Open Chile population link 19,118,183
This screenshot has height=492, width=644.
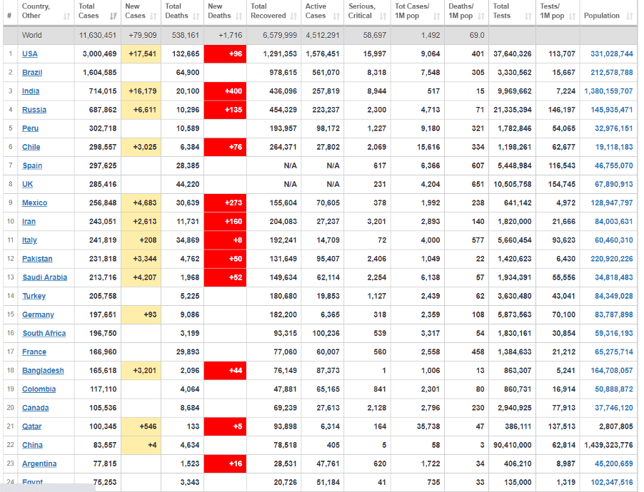pos(614,147)
